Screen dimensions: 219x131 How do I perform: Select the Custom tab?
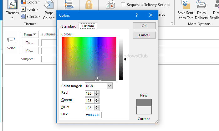pos(88,26)
